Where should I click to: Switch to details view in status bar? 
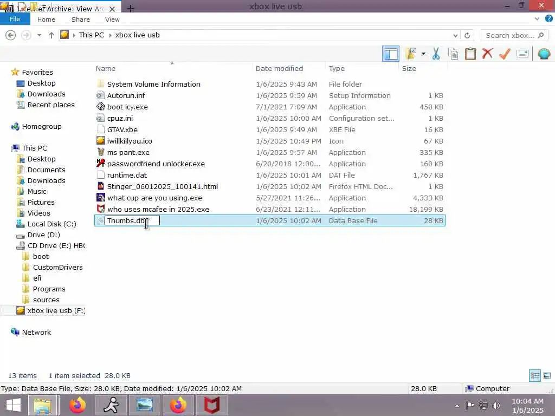[x=534, y=375]
